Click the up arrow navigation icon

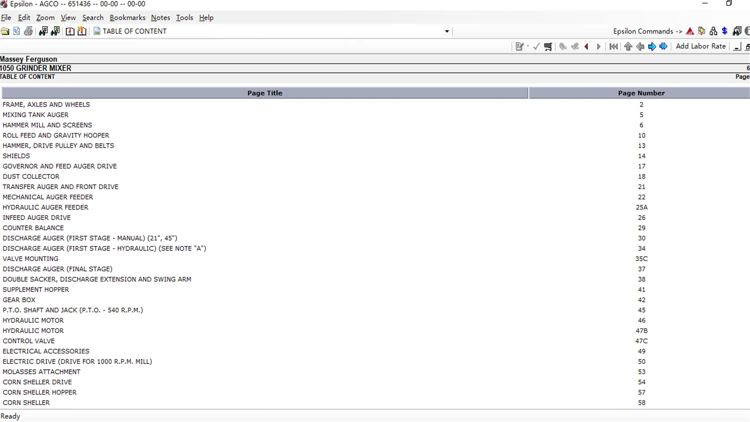[x=628, y=46]
